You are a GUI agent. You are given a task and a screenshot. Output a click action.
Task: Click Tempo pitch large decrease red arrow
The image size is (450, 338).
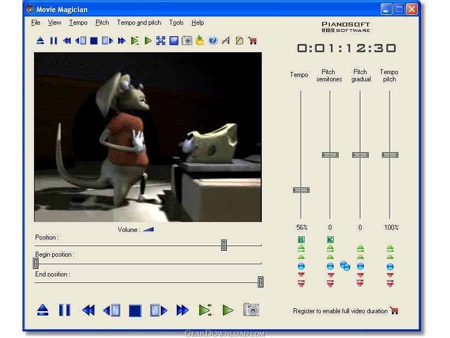coord(390,284)
